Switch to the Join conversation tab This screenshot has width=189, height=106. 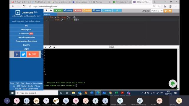(x=81, y=2)
